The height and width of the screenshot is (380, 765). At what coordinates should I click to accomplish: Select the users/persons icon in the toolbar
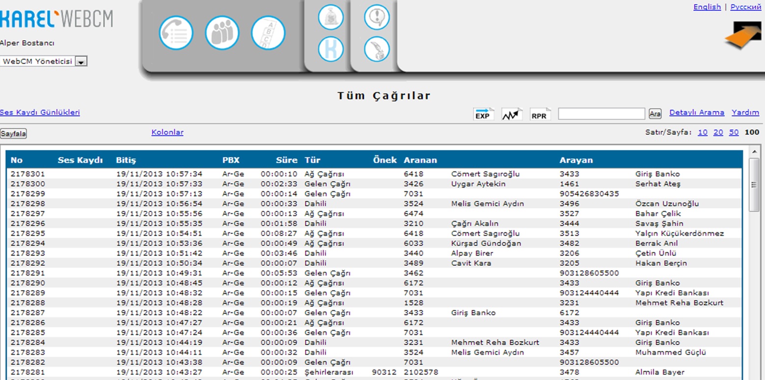[x=222, y=32]
